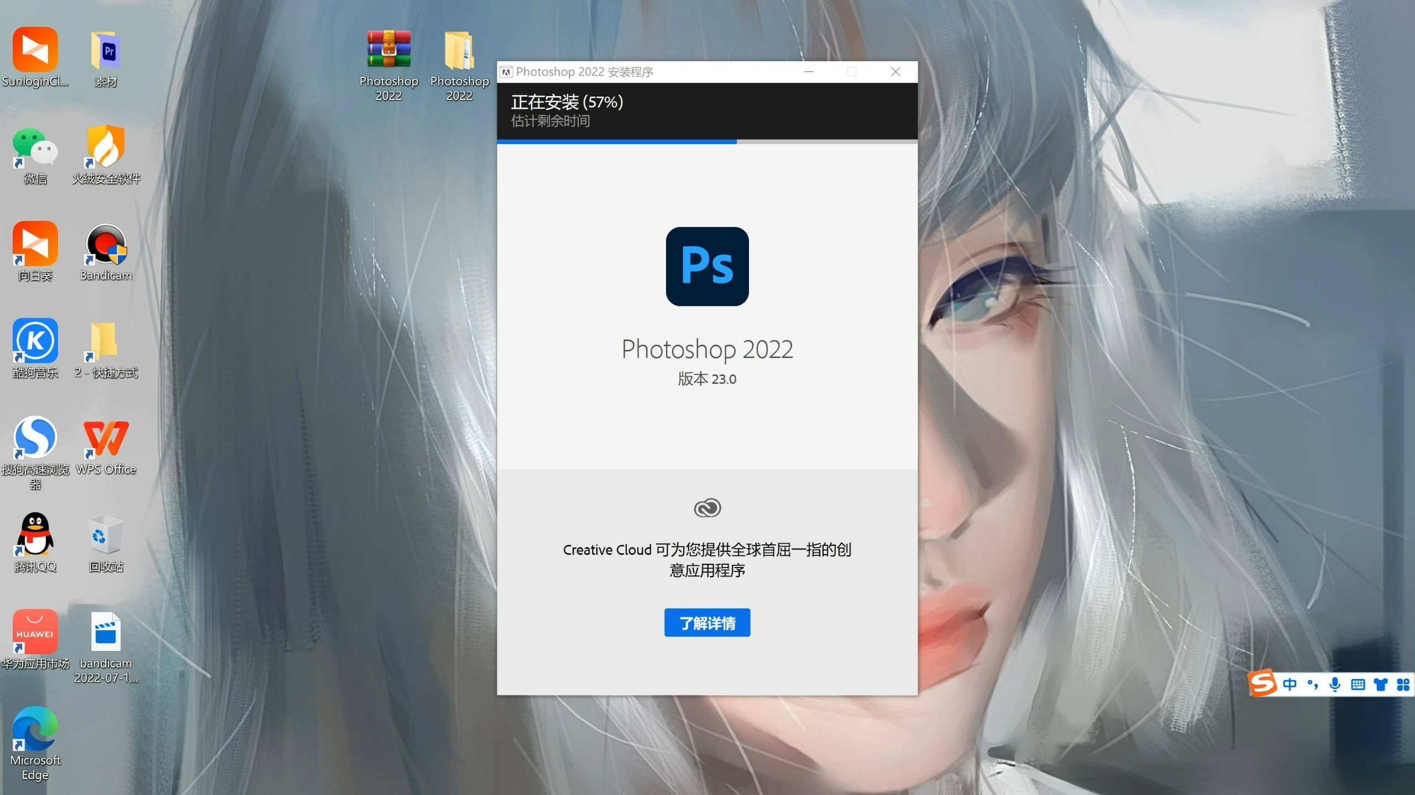Toggle Sogou input 中 language mode
1415x795 pixels.
pos(1290,685)
